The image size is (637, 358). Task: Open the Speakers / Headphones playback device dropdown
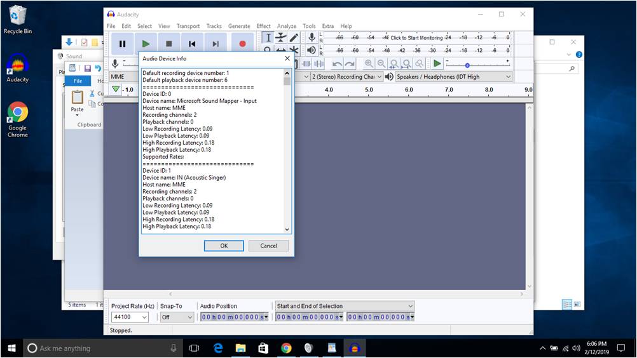[x=454, y=77]
